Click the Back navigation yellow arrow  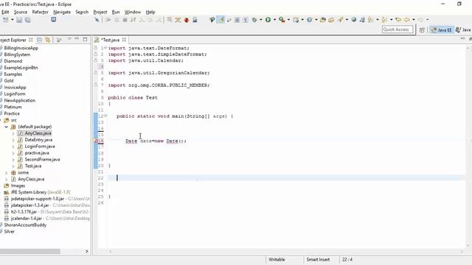click(x=407, y=20)
